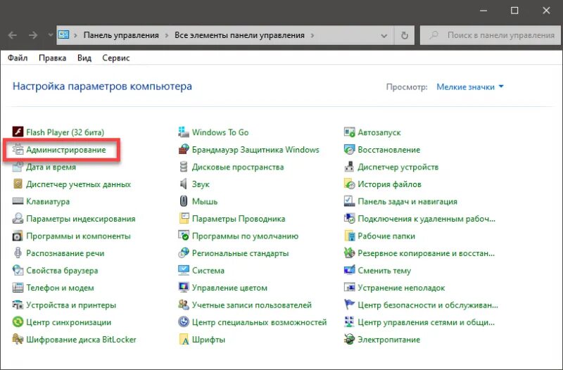Open the Региональные стандарты globe icon
The width and height of the screenshot is (563, 370).
click(x=184, y=253)
